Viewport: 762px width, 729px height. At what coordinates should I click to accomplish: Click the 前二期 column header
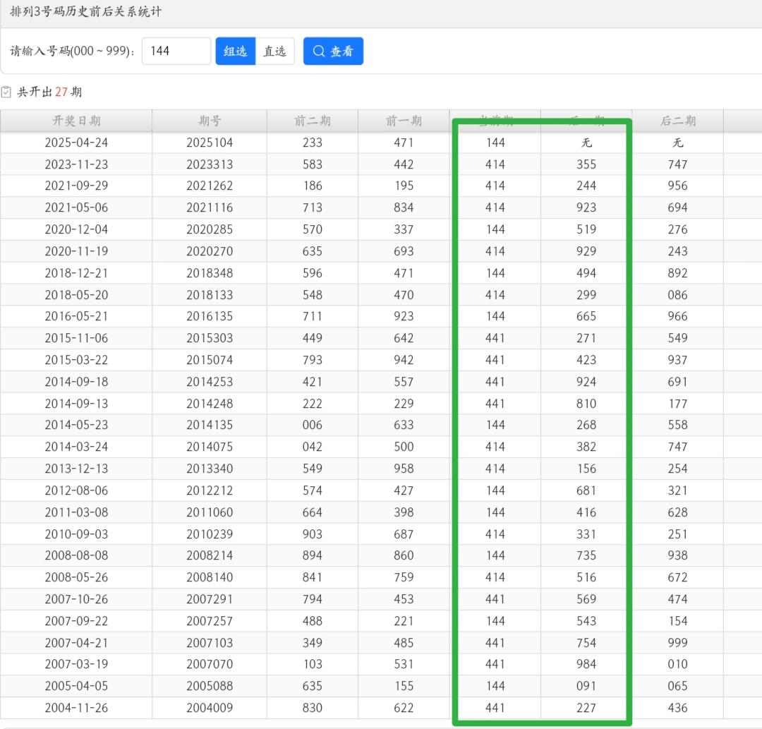pos(312,121)
